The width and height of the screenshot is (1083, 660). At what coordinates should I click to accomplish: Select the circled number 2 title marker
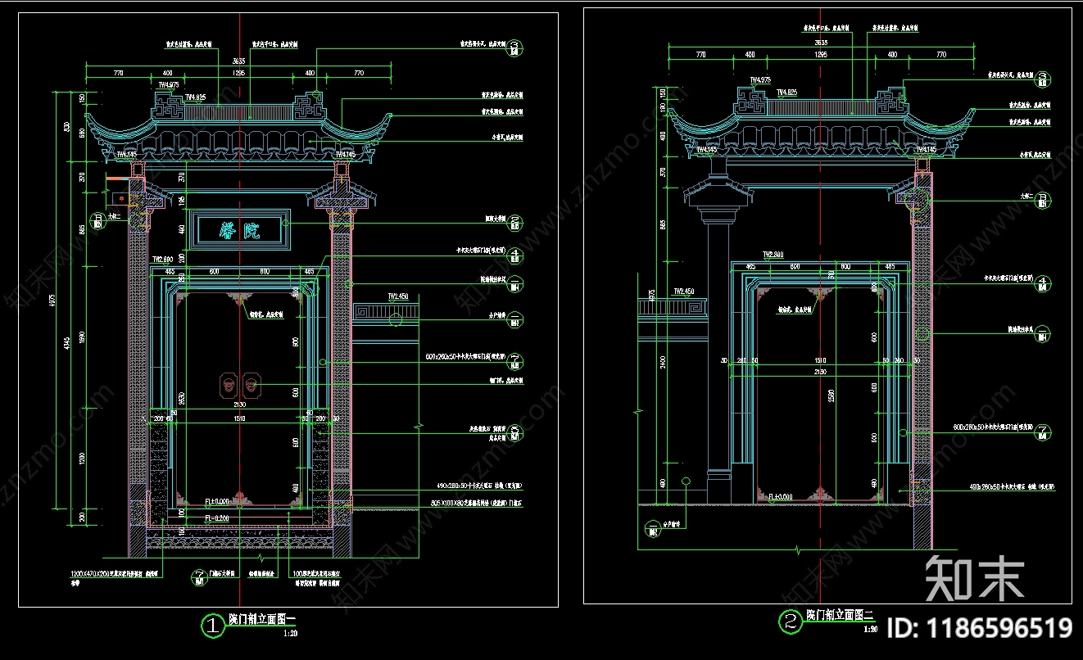click(x=791, y=622)
